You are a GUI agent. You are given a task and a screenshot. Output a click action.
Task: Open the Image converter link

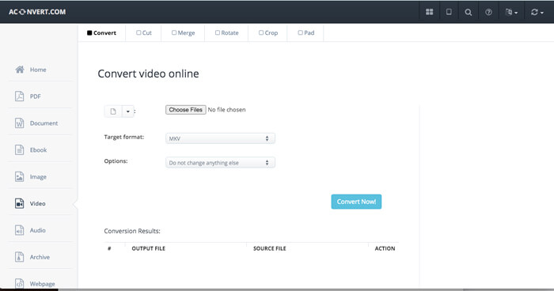click(x=38, y=177)
